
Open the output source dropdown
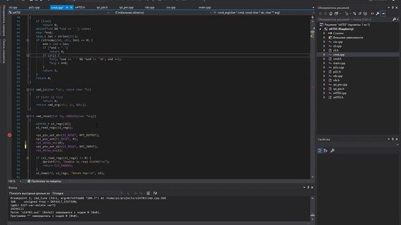pos(88,193)
